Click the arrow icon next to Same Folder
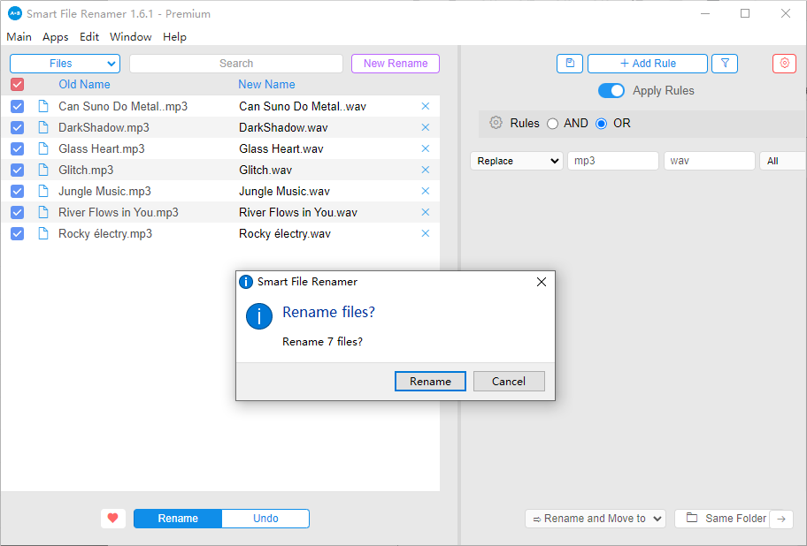Image resolution: width=807 pixels, height=546 pixels. click(780, 519)
